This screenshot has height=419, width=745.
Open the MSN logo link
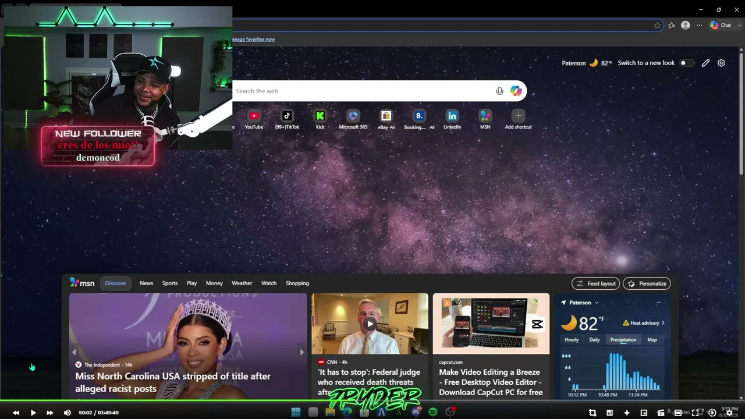(x=82, y=283)
